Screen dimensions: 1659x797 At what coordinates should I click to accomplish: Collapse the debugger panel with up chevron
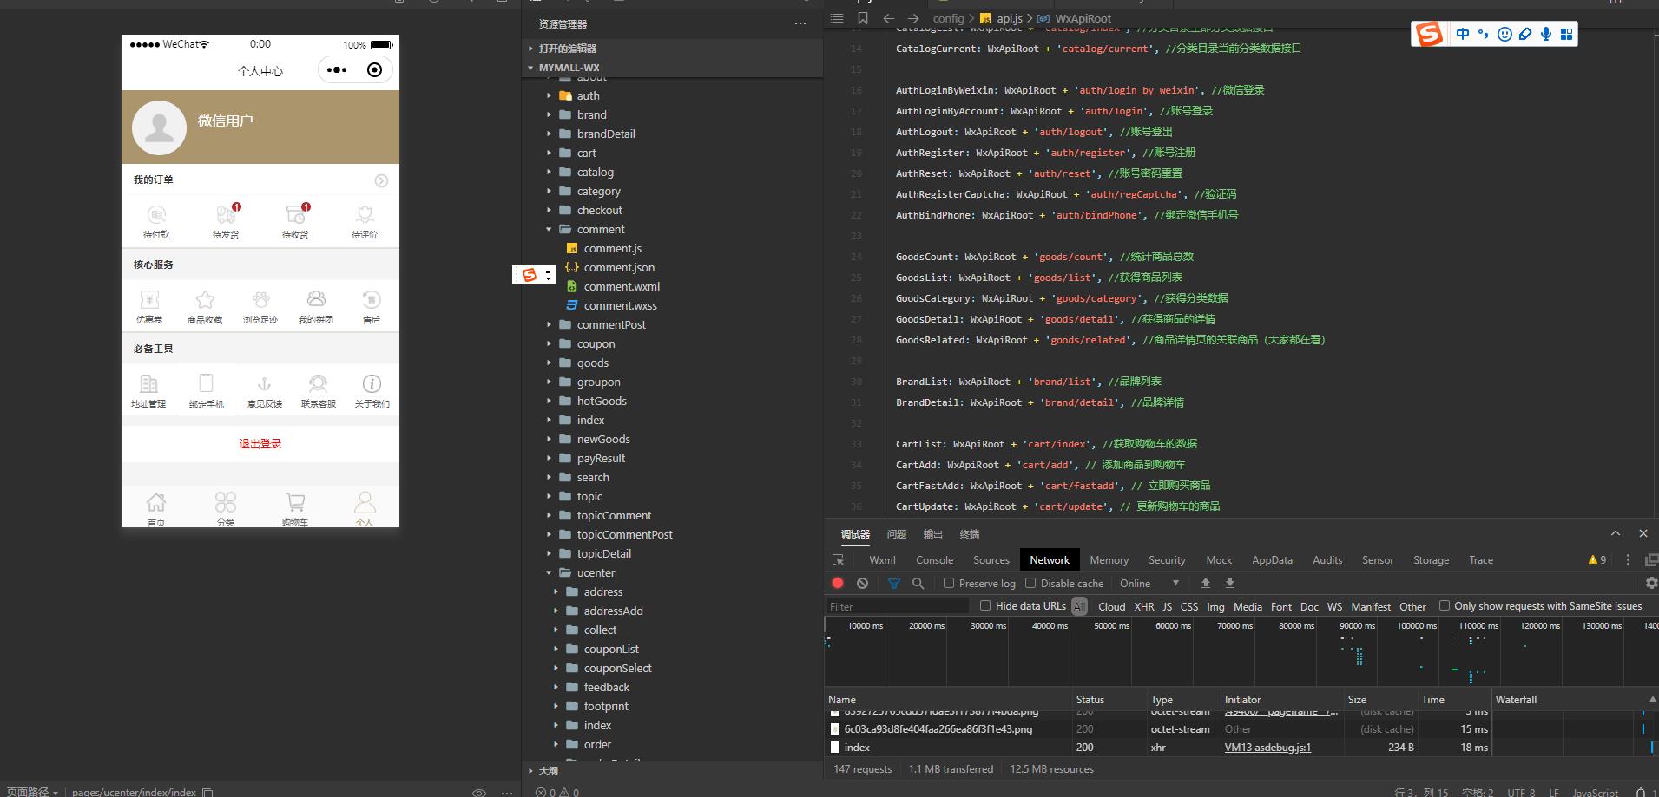pyautogui.click(x=1615, y=533)
